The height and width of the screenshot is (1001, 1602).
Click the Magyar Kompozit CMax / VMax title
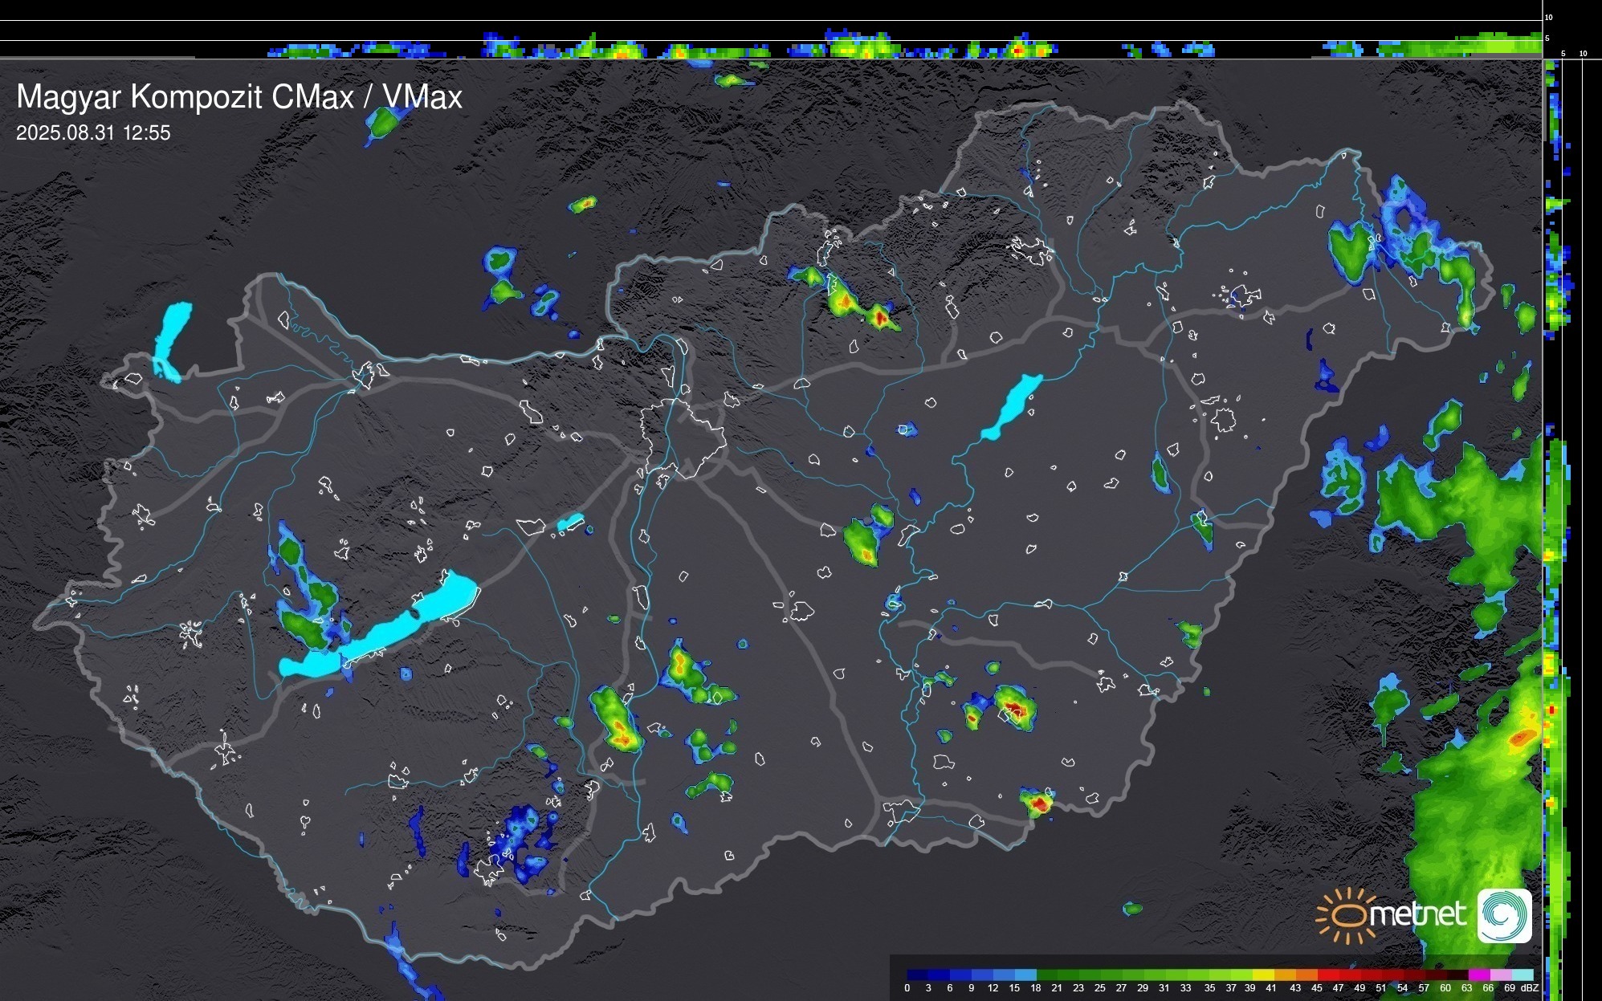click(239, 97)
